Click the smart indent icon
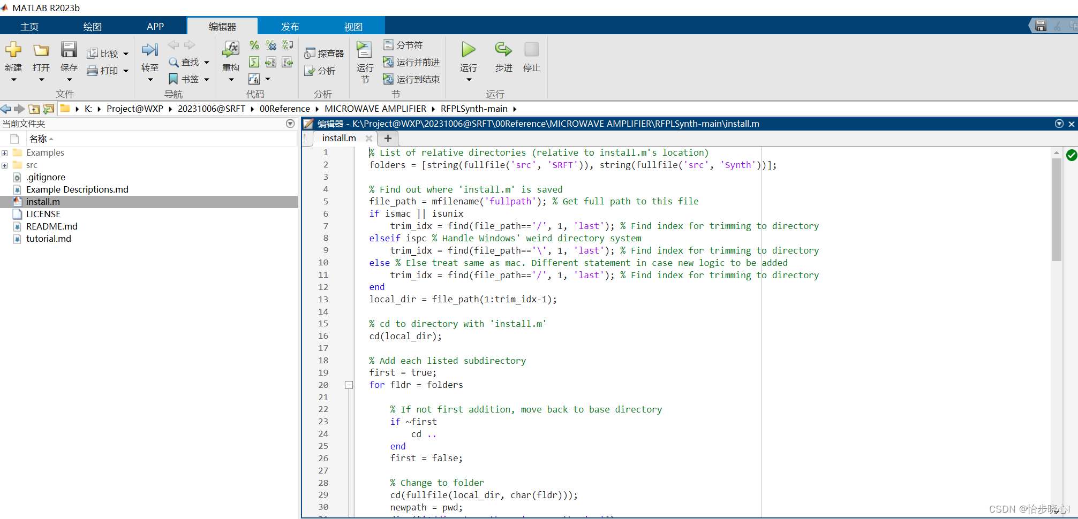The image size is (1078, 519). (254, 62)
